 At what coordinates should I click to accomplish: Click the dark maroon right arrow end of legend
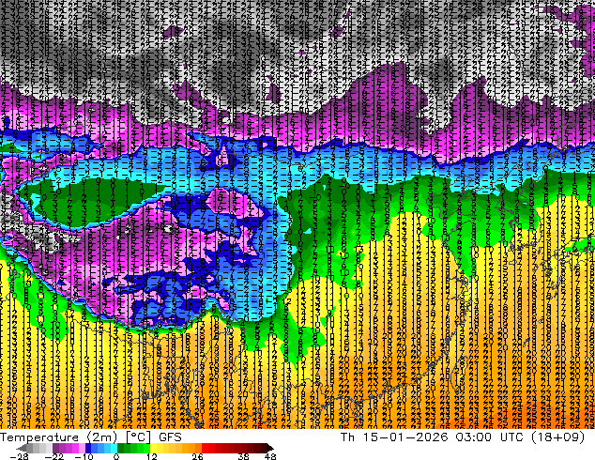click(269, 448)
